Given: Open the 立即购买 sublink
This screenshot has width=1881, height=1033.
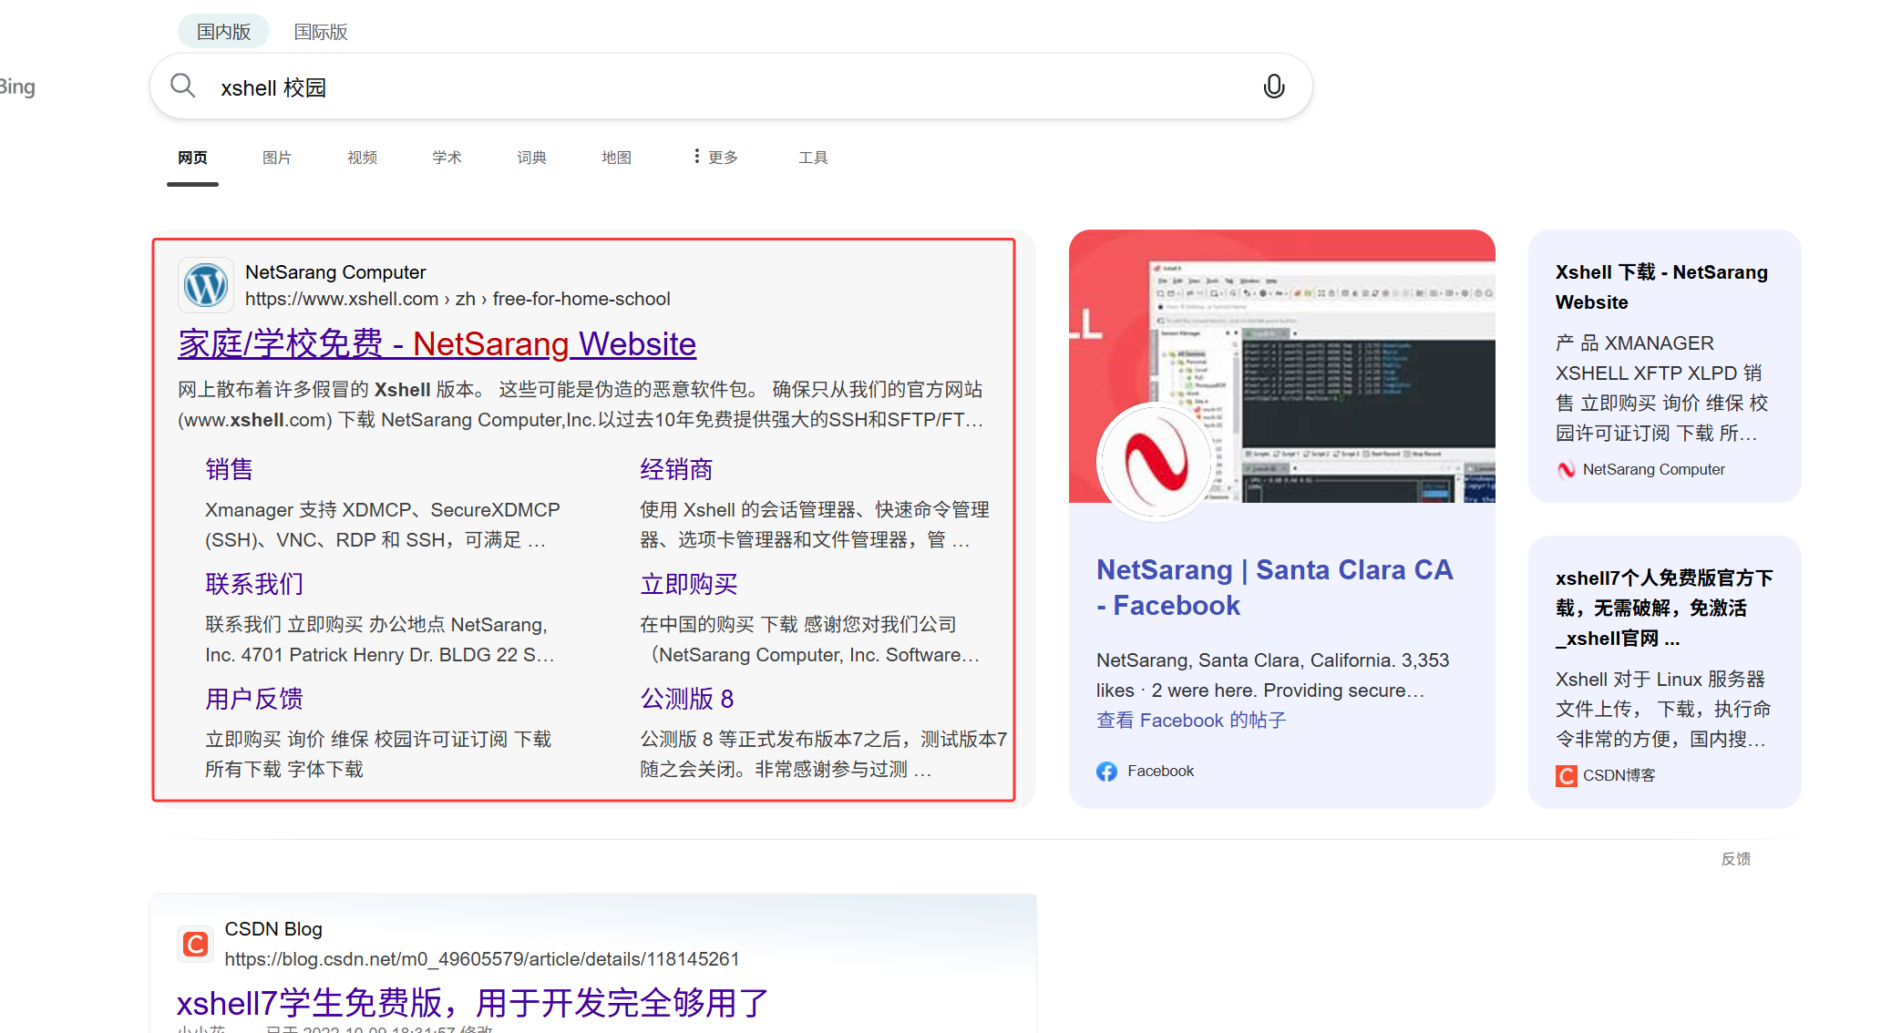Looking at the screenshot, I should [689, 584].
